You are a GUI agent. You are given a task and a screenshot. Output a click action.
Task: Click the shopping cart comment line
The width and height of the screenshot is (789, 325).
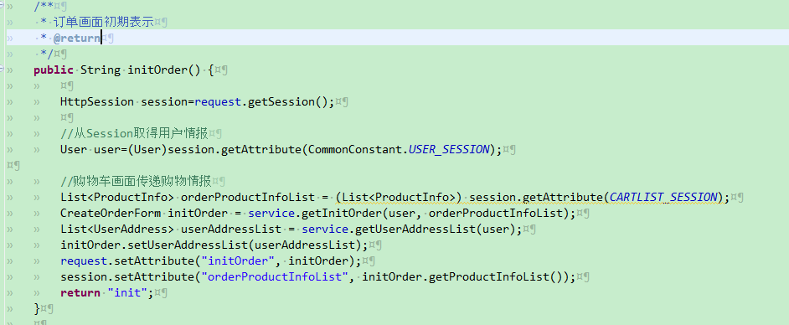(136, 181)
